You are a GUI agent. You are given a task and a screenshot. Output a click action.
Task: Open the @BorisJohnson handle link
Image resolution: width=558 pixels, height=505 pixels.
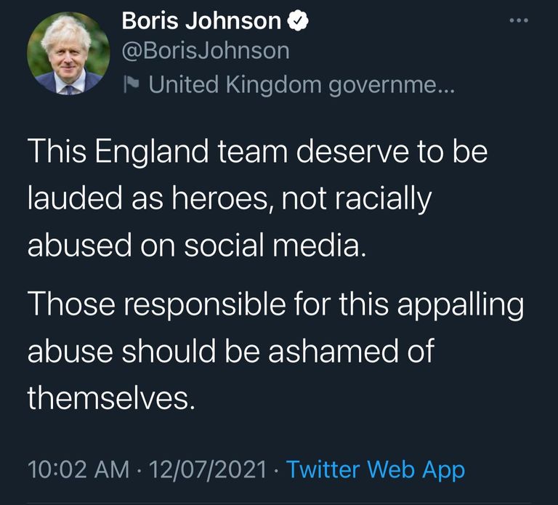coord(205,51)
